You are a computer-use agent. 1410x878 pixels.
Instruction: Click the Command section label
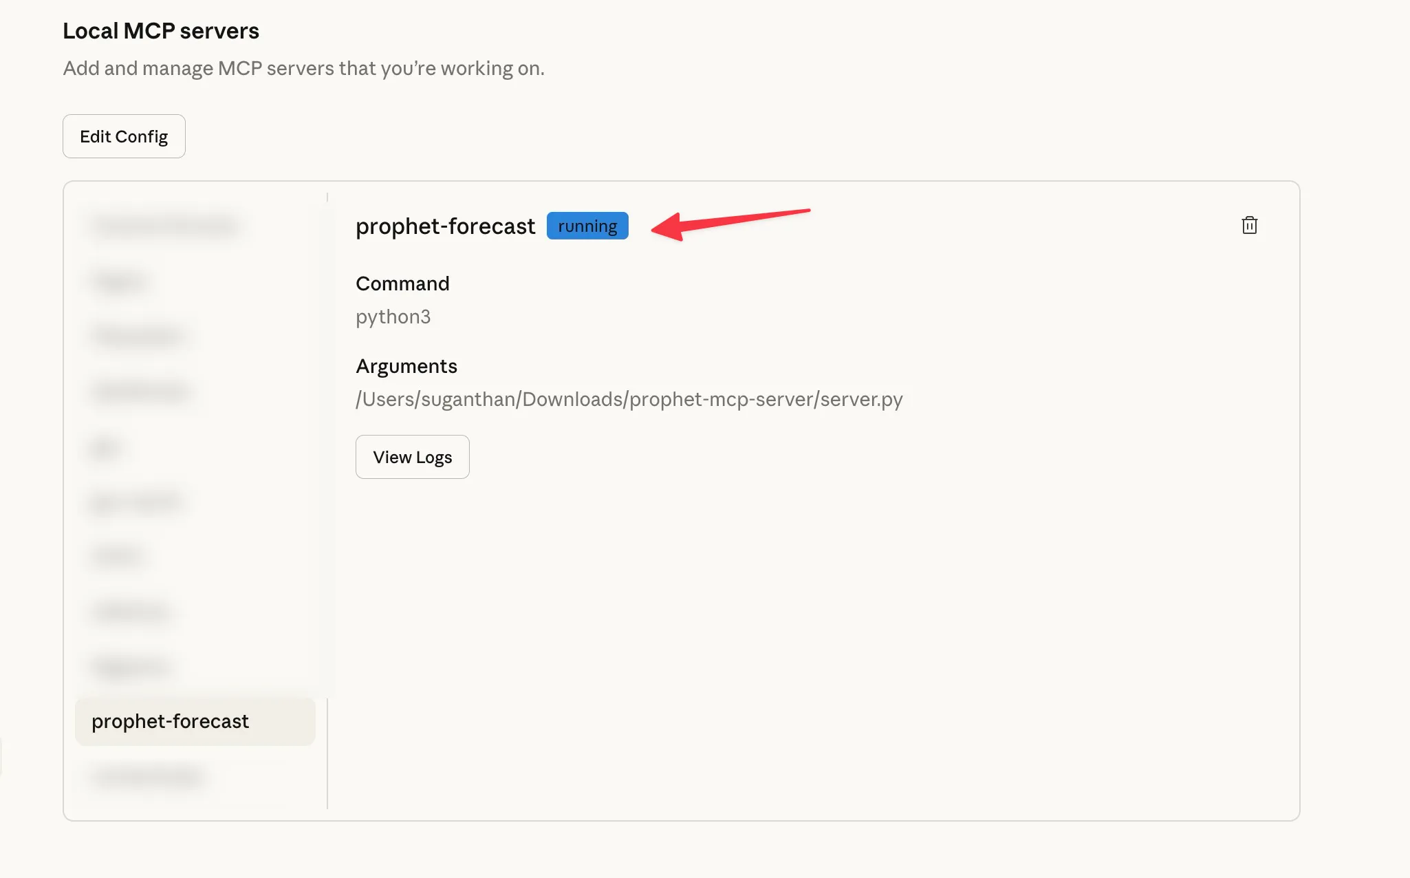(x=402, y=283)
